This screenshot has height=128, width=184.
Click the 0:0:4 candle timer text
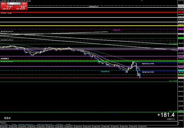pos(7,118)
